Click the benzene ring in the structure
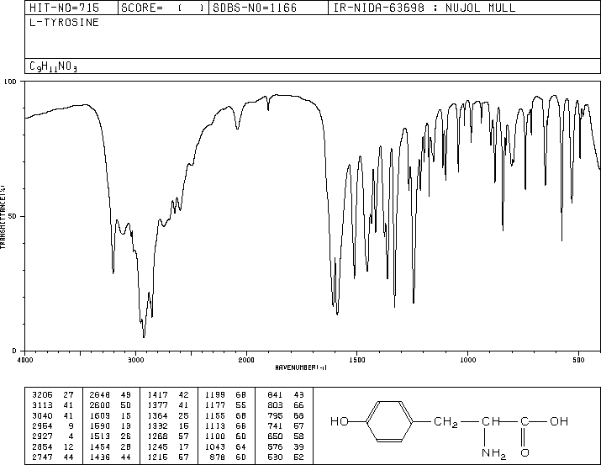This screenshot has width=601, height=465. pyautogui.click(x=389, y=421)
